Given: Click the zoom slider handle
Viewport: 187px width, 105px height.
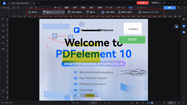Looking at the screenshot, I should (152, 103).
